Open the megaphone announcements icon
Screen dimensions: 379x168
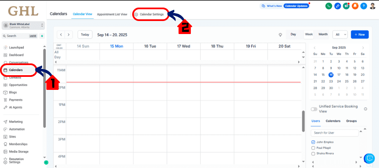click(346, 6)
